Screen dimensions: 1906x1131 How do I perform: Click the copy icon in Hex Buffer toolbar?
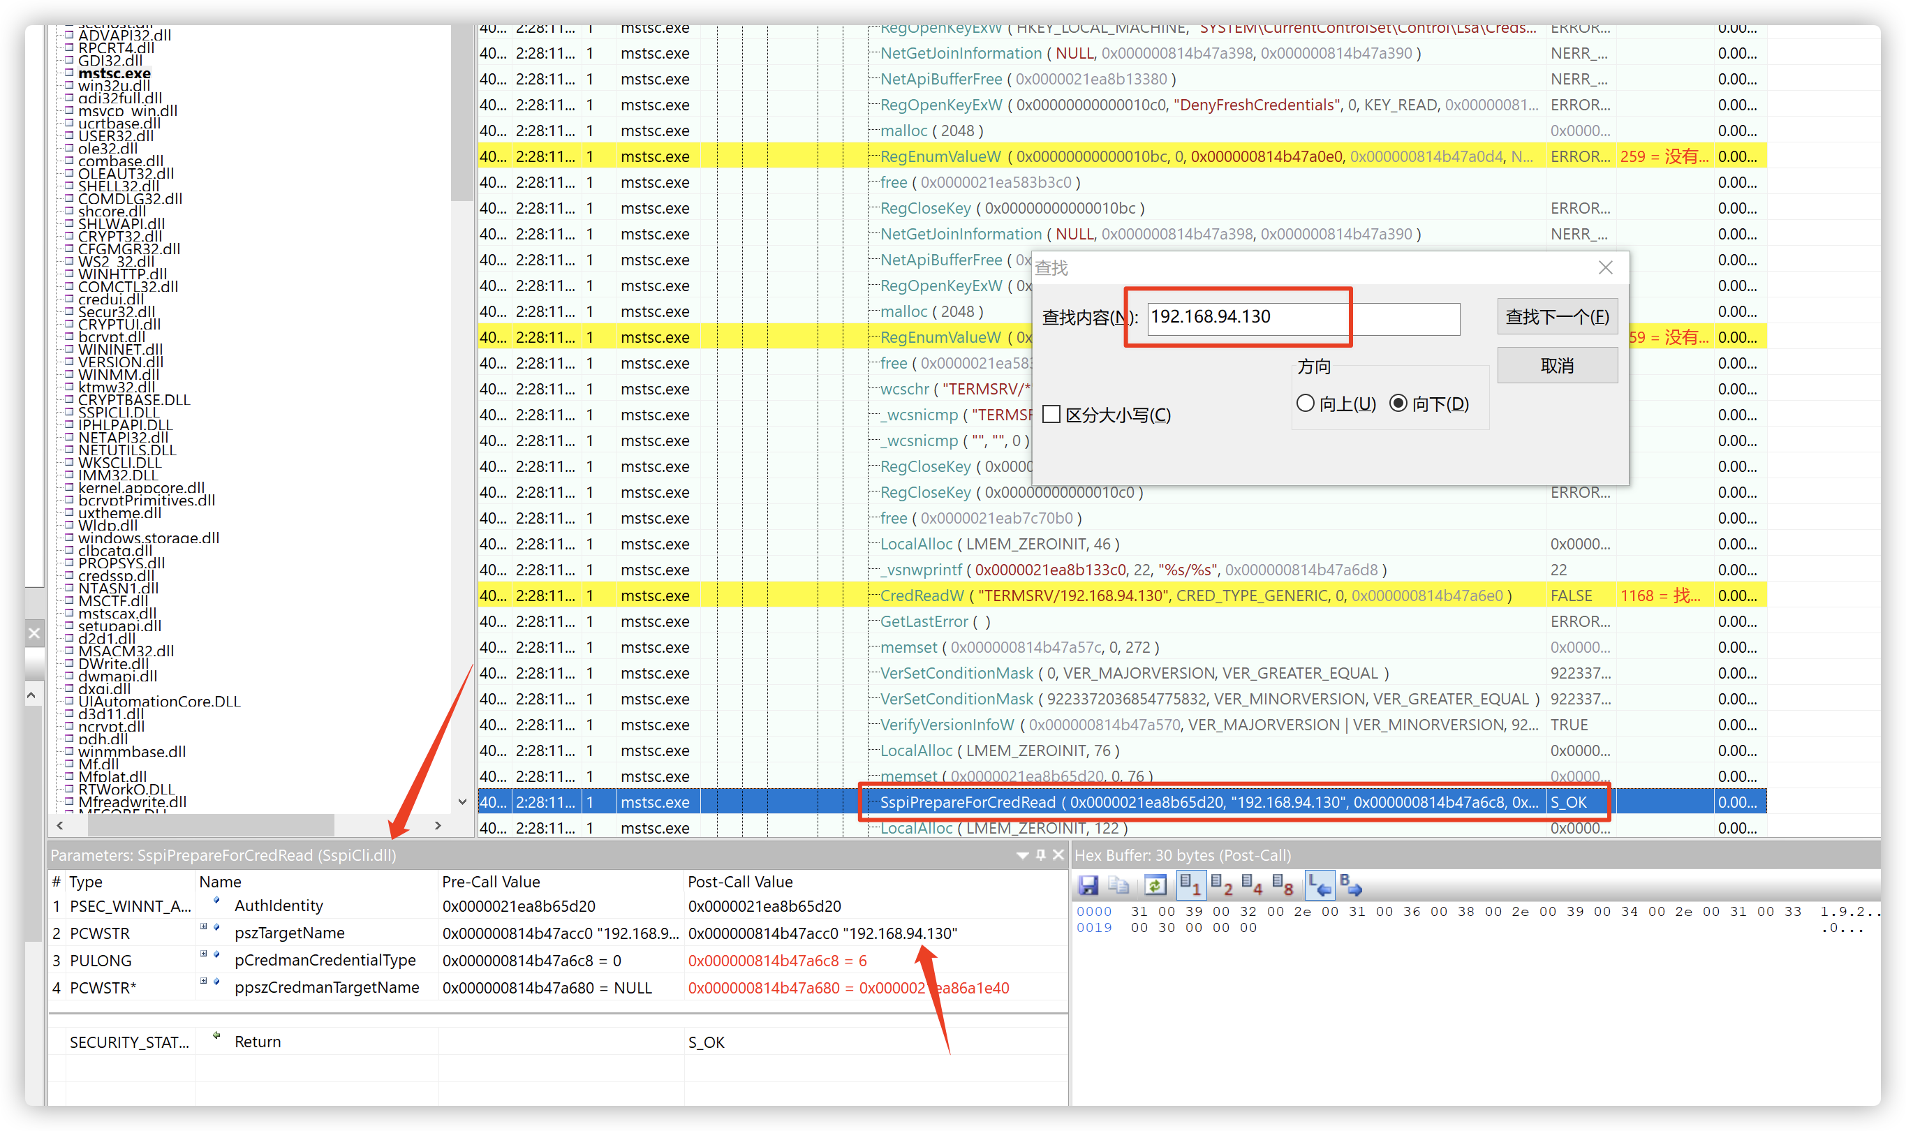1118,885
